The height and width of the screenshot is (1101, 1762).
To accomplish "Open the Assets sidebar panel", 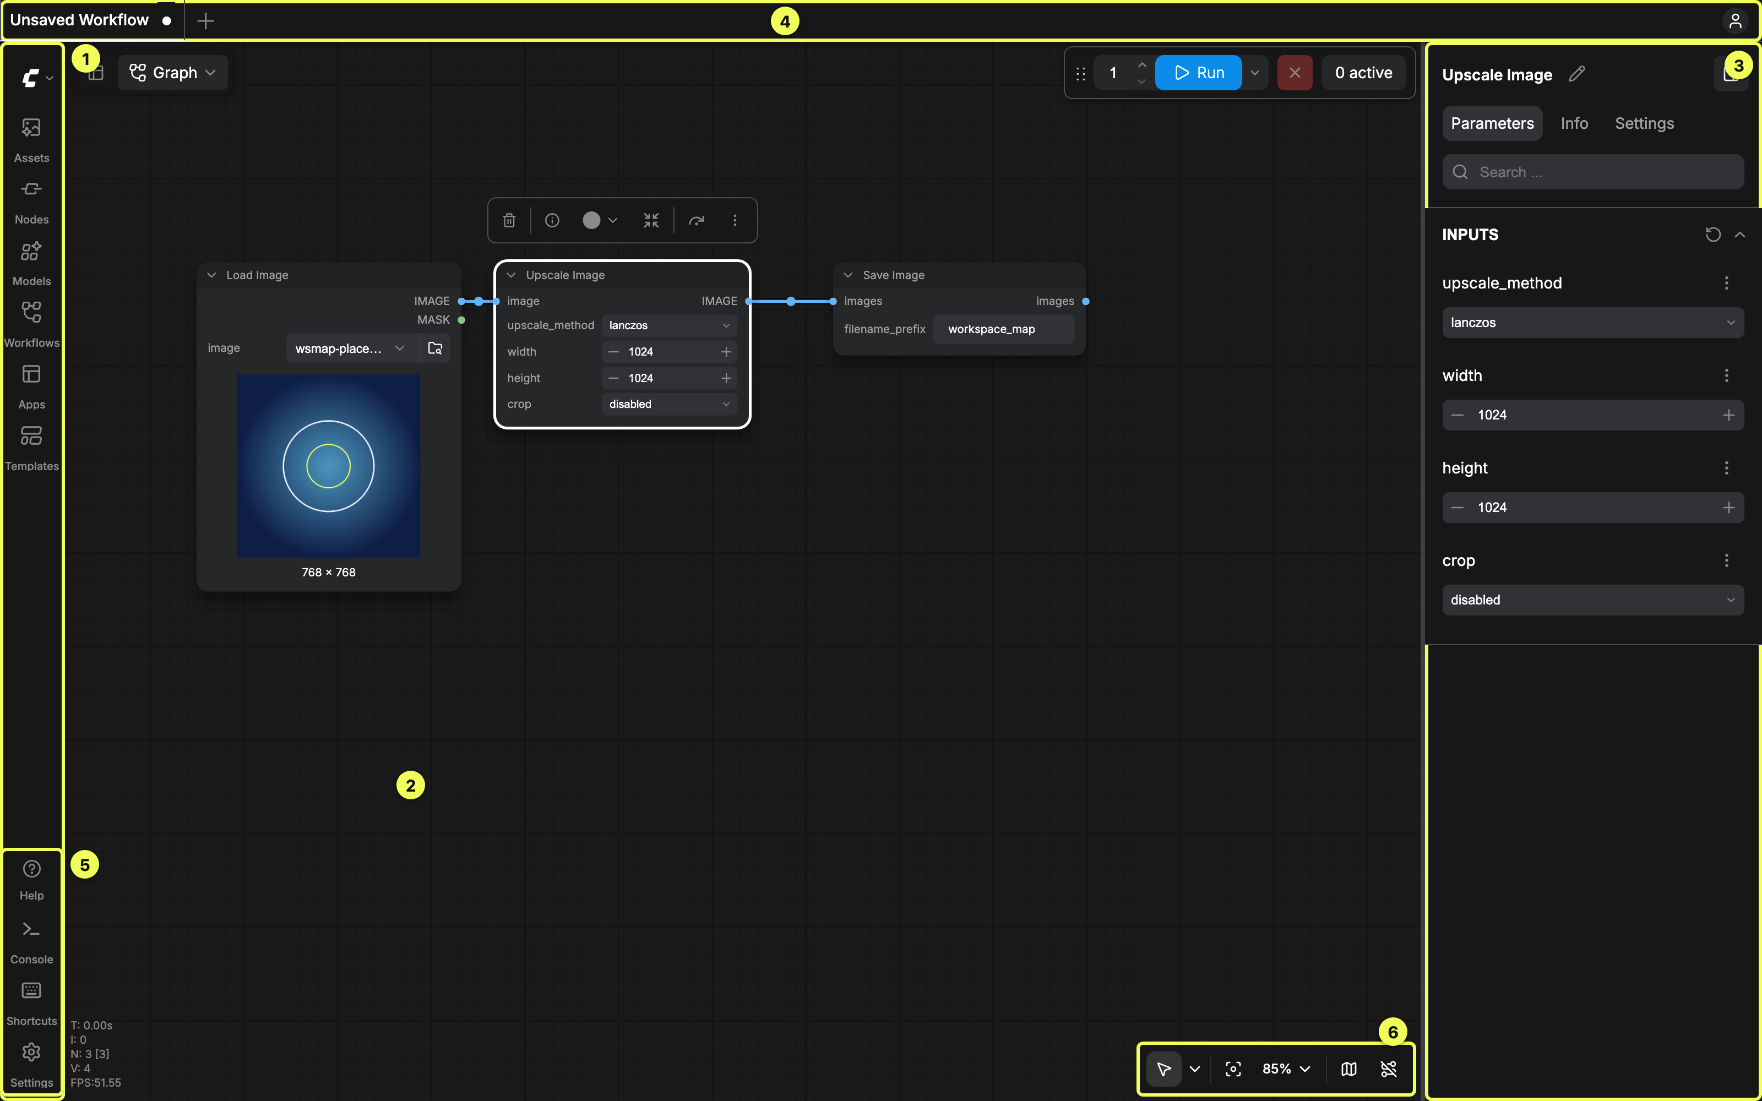I will click(x=31, y=140).
